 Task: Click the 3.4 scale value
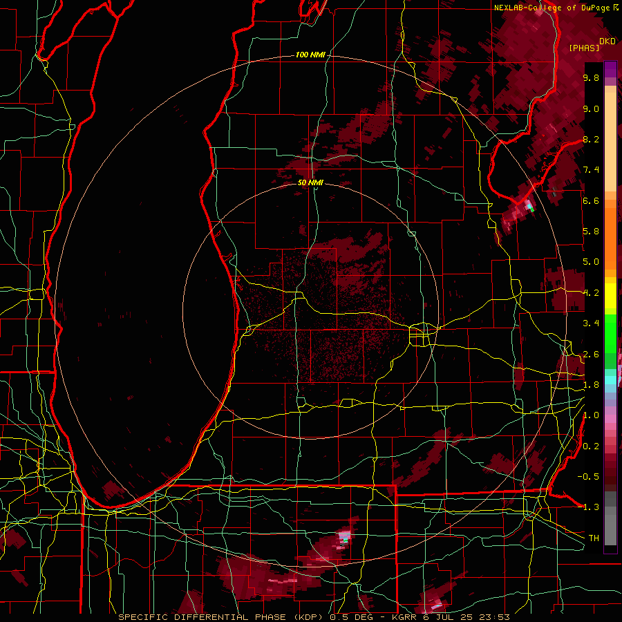pos(591,323)
